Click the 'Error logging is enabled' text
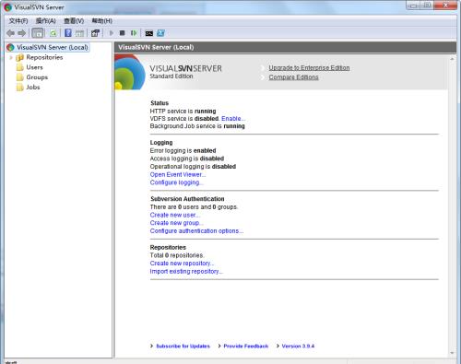 (183, 151)
